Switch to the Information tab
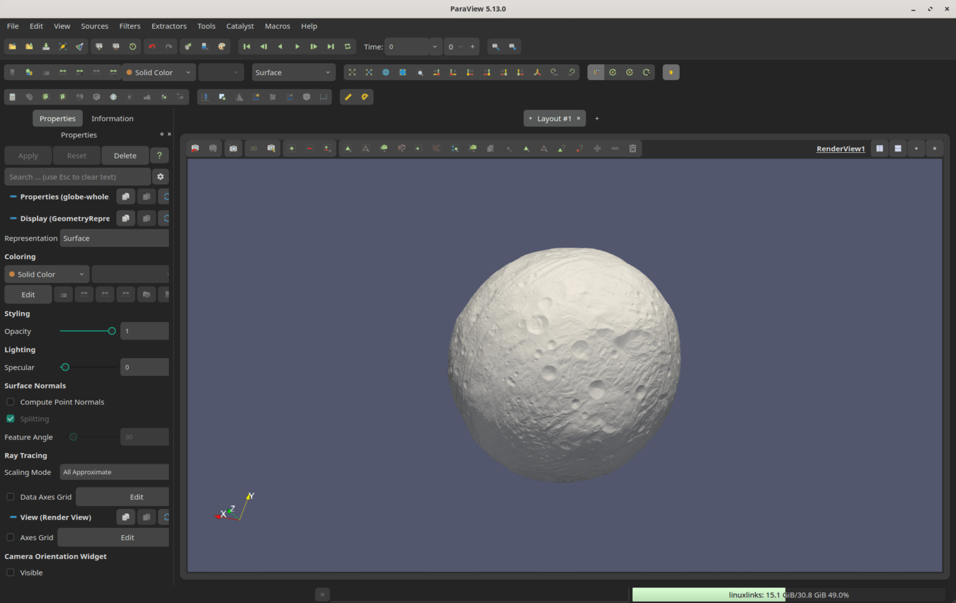Image resolution: width=956 pixels, height=603 pixels. 112,118
